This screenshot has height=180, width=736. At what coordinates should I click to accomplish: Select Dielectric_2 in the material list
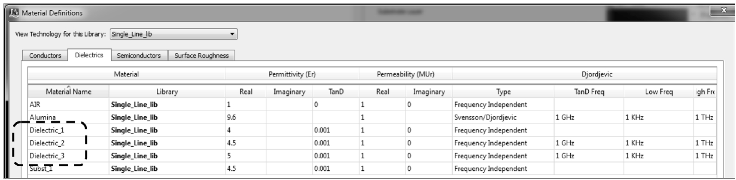pos(47,143)
